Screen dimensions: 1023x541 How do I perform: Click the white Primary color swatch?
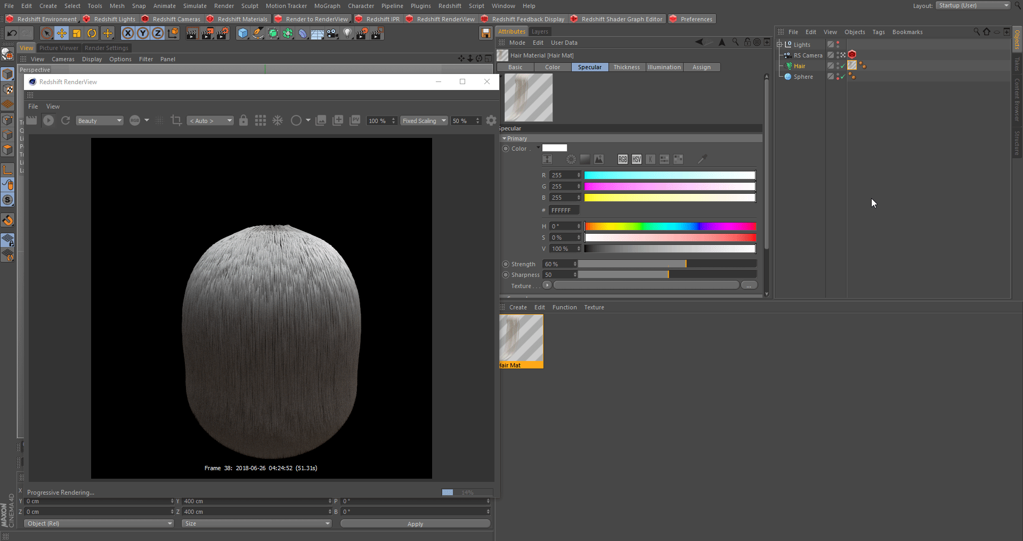coord(554,148)
